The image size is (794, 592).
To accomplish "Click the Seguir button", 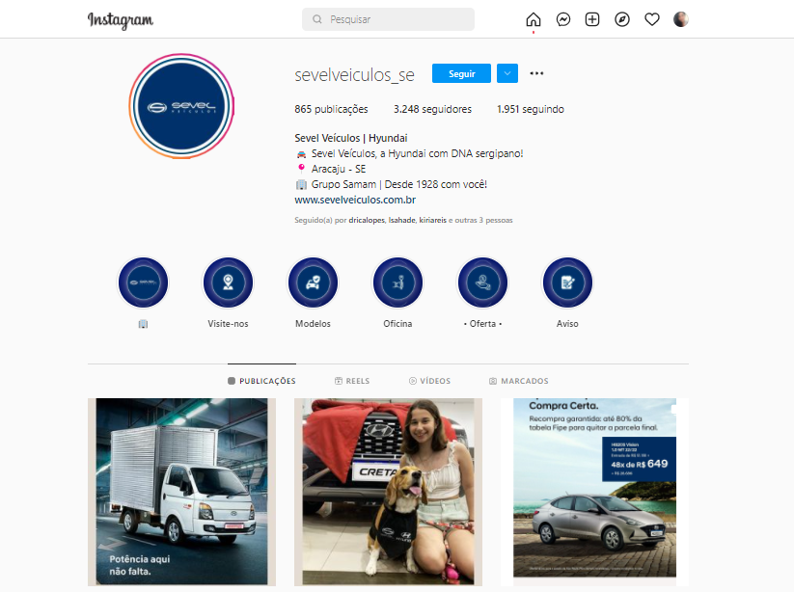I will coord(461,73).
